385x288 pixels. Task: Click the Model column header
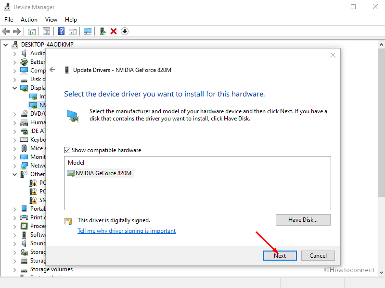click(x=76, y=163)
